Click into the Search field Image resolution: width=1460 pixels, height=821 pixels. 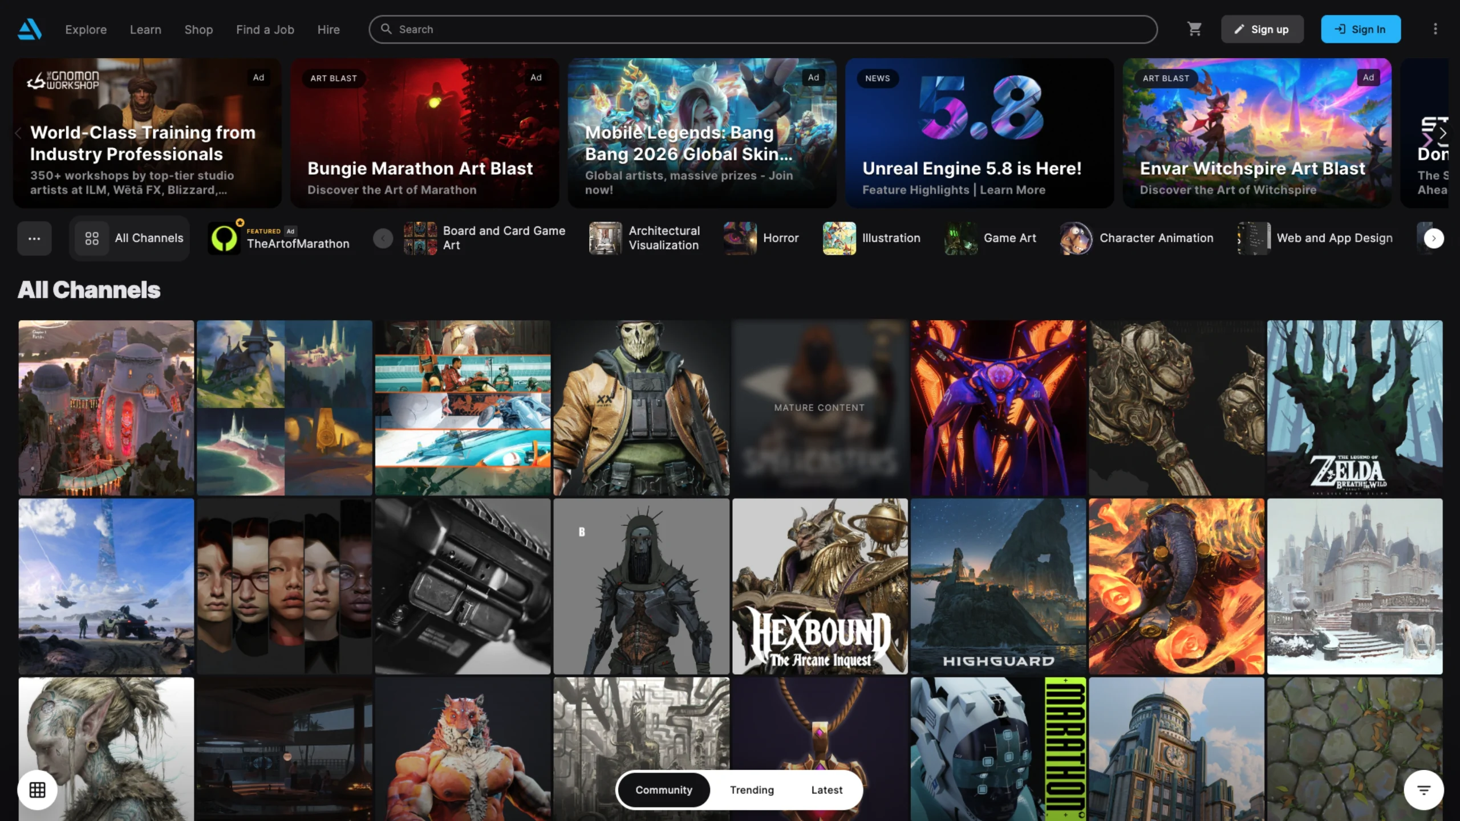tap(763, 29)
